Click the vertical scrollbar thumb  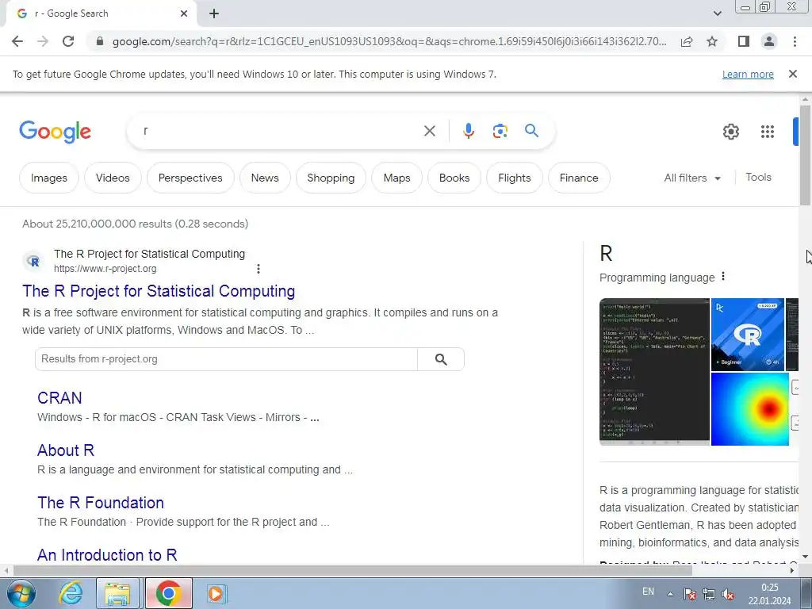click(x=805, y=155)
